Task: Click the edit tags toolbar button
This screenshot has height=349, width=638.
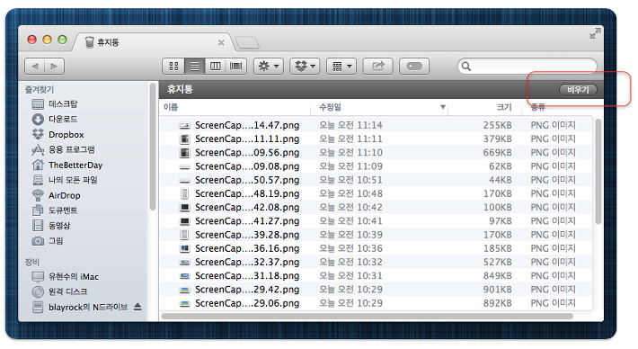Action: point(414,66)
